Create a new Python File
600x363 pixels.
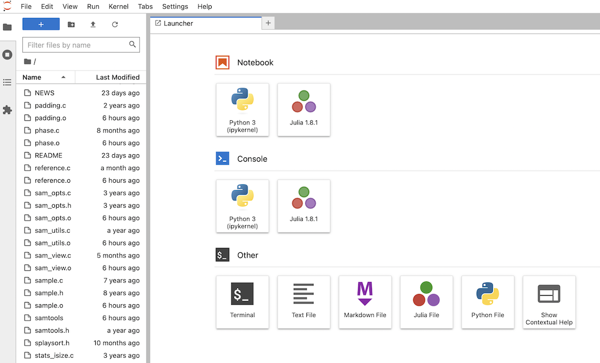[x=488, y=302]
